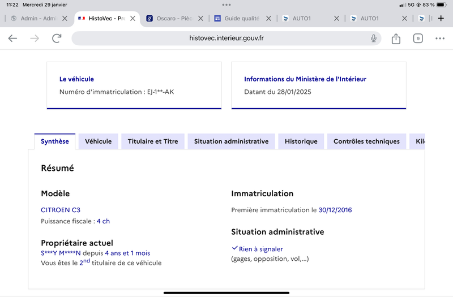Click the CITROEN C3 model text
453x297 pixels.
pos(61,210)
